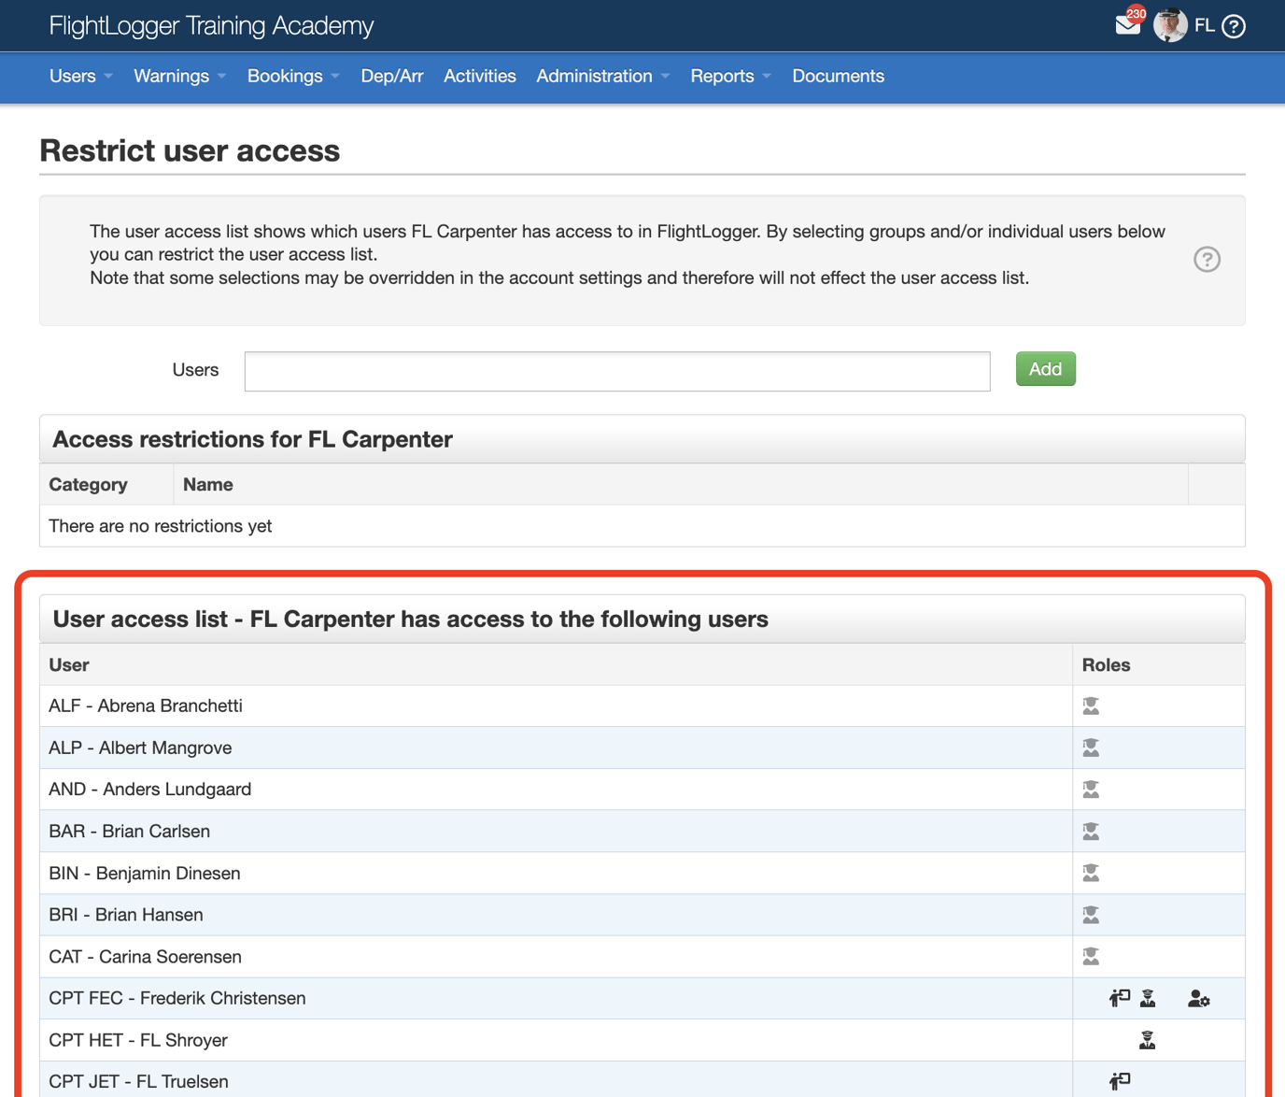Select the pilot role icon for Frederik Christensen

[x=1147, y=998]
